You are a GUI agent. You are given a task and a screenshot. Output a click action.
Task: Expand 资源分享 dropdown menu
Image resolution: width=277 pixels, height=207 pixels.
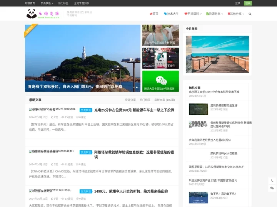pos(215,14)
